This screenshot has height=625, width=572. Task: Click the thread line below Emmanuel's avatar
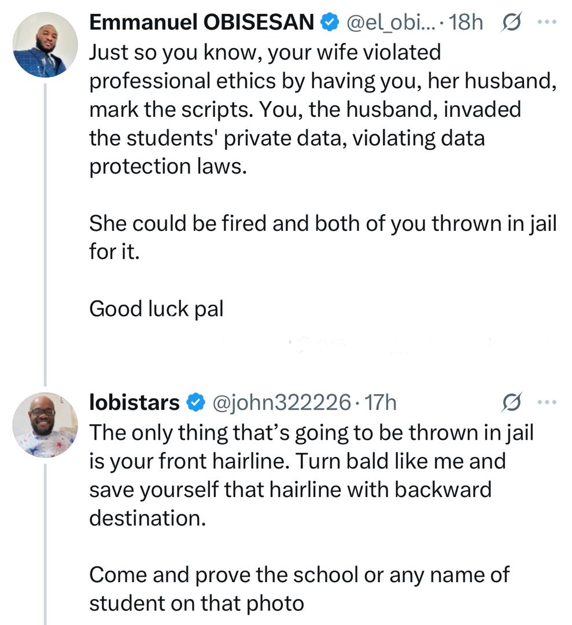(45, 231)
